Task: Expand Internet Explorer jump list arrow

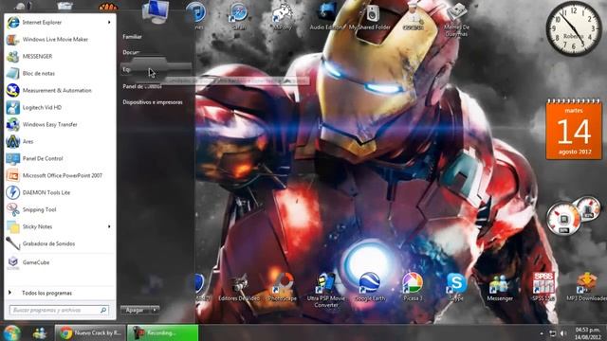Action: (109, 23)
